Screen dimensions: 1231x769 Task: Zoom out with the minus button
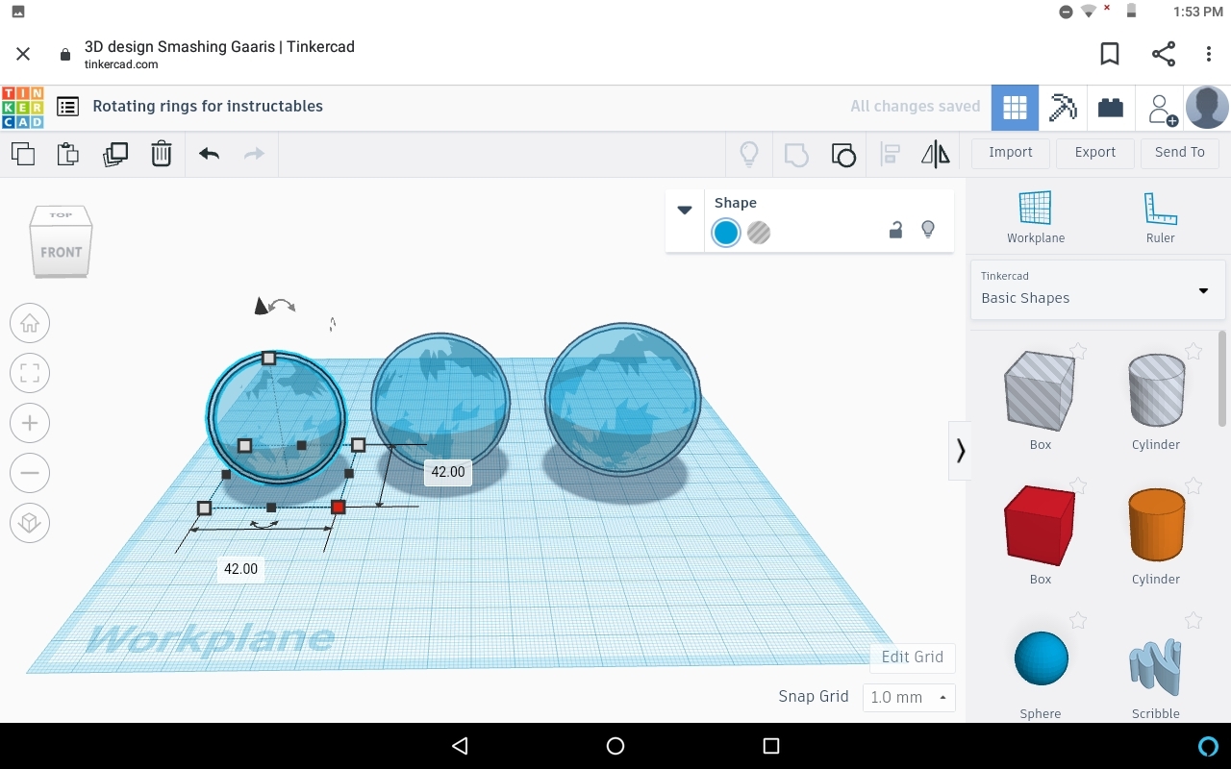pos(30,473)
